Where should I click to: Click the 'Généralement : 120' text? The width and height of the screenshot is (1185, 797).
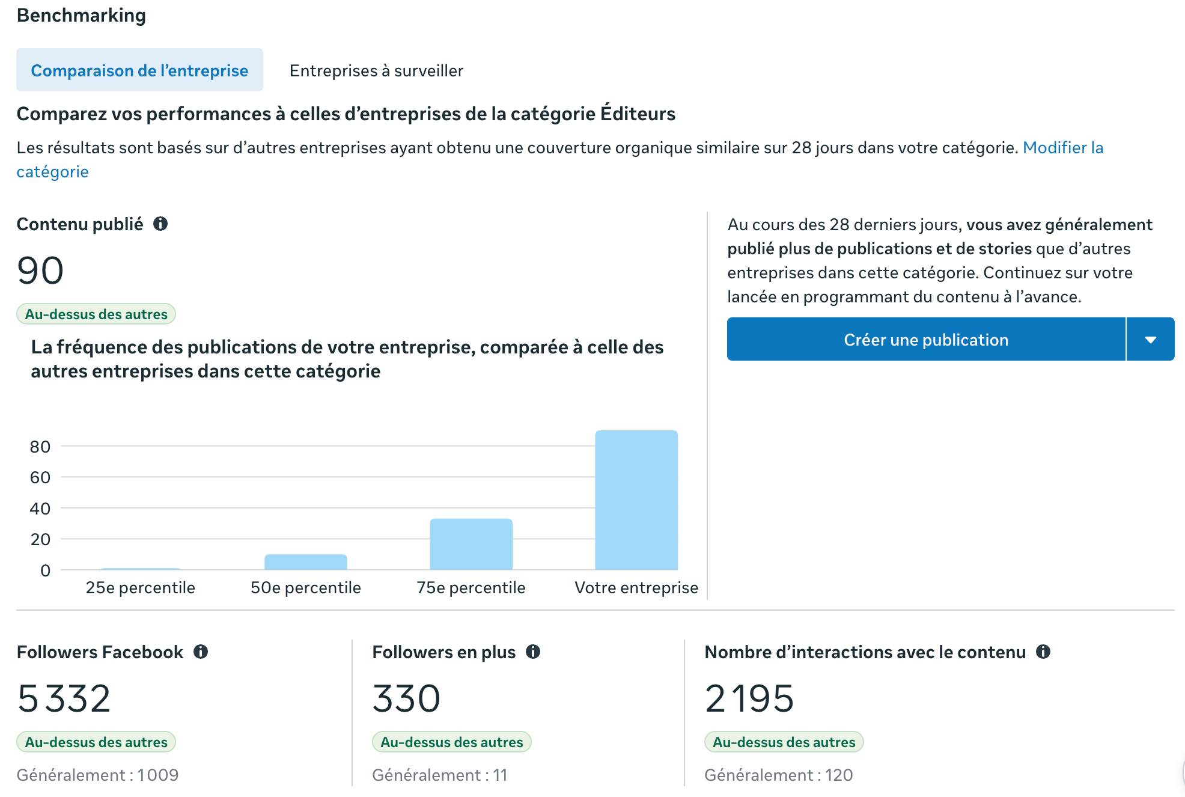(779, 775)
